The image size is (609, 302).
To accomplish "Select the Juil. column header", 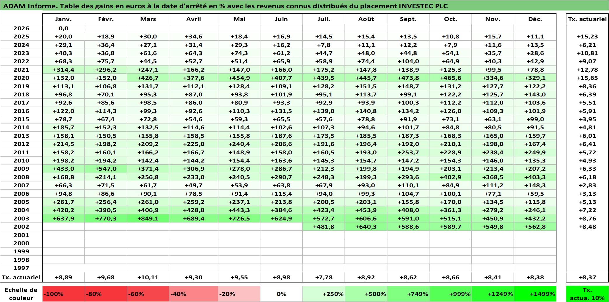I will pyautogui.click(x=324, y=19).
